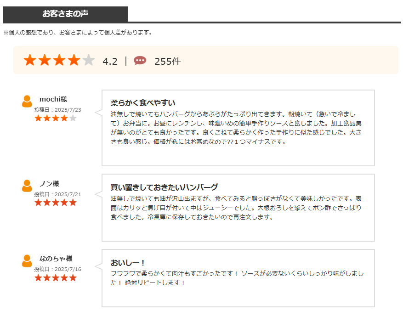
Task: Click the disclaimer note about 個人の感想
Action: 78,33
